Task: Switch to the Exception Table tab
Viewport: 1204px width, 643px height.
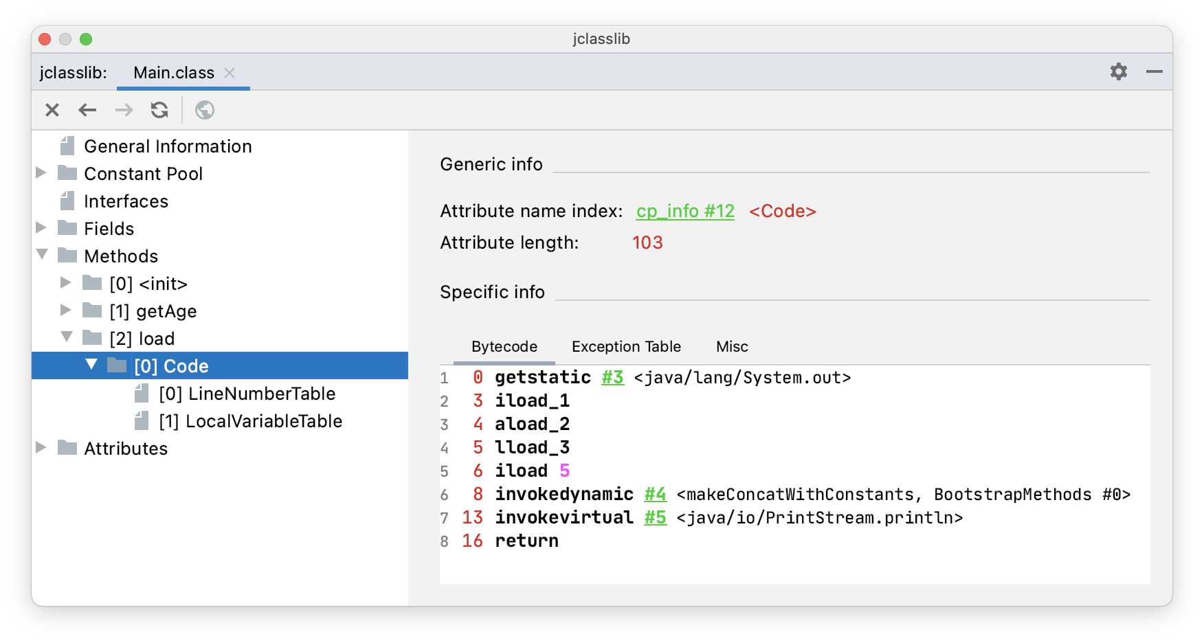Action: coord(626,347)
